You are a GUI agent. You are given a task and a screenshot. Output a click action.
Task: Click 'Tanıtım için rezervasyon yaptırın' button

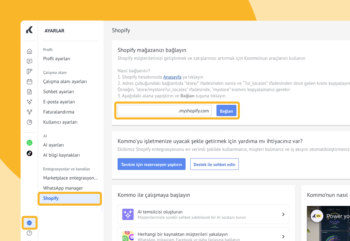151,164
